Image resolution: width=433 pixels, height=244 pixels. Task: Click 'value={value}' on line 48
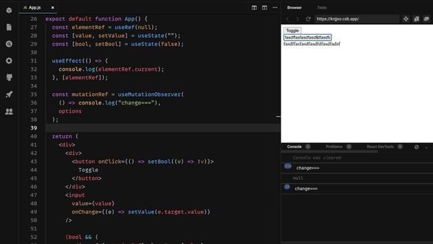pyautogui.click(x=93, y=203)
